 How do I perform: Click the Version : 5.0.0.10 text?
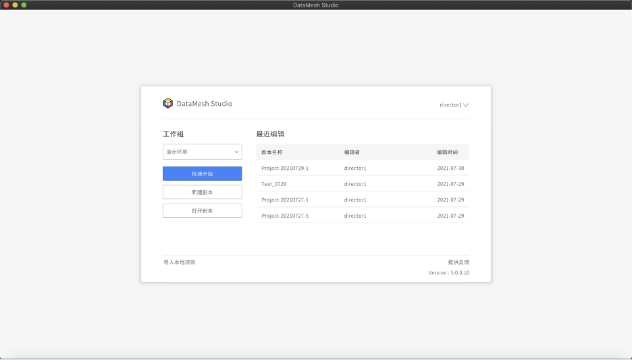pos(449,273)
